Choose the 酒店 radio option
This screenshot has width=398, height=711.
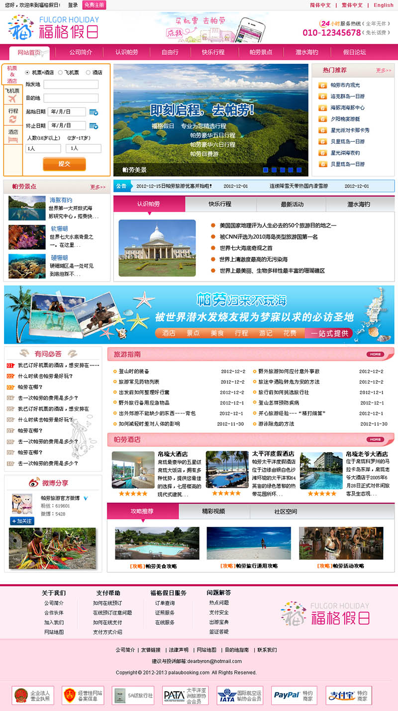(88, 73)
